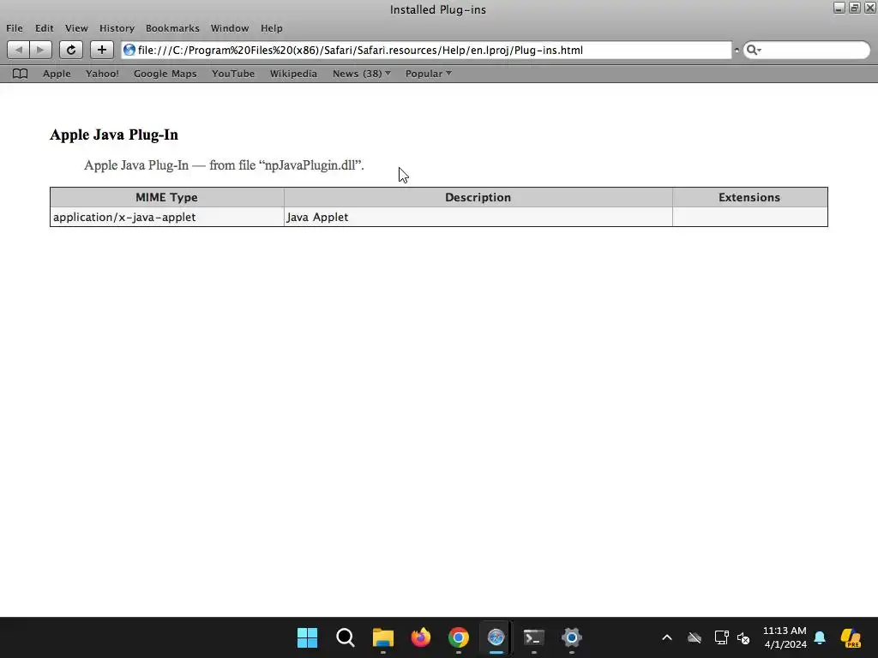Screen dimensions: 878x658
Task: Open the Windows Start menu
Action: pyautogui.click(x=308, y=637)
